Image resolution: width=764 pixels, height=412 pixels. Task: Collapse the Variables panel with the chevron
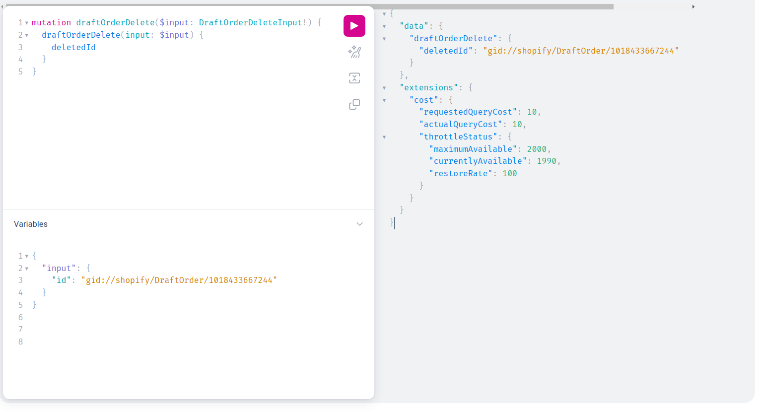359,224
